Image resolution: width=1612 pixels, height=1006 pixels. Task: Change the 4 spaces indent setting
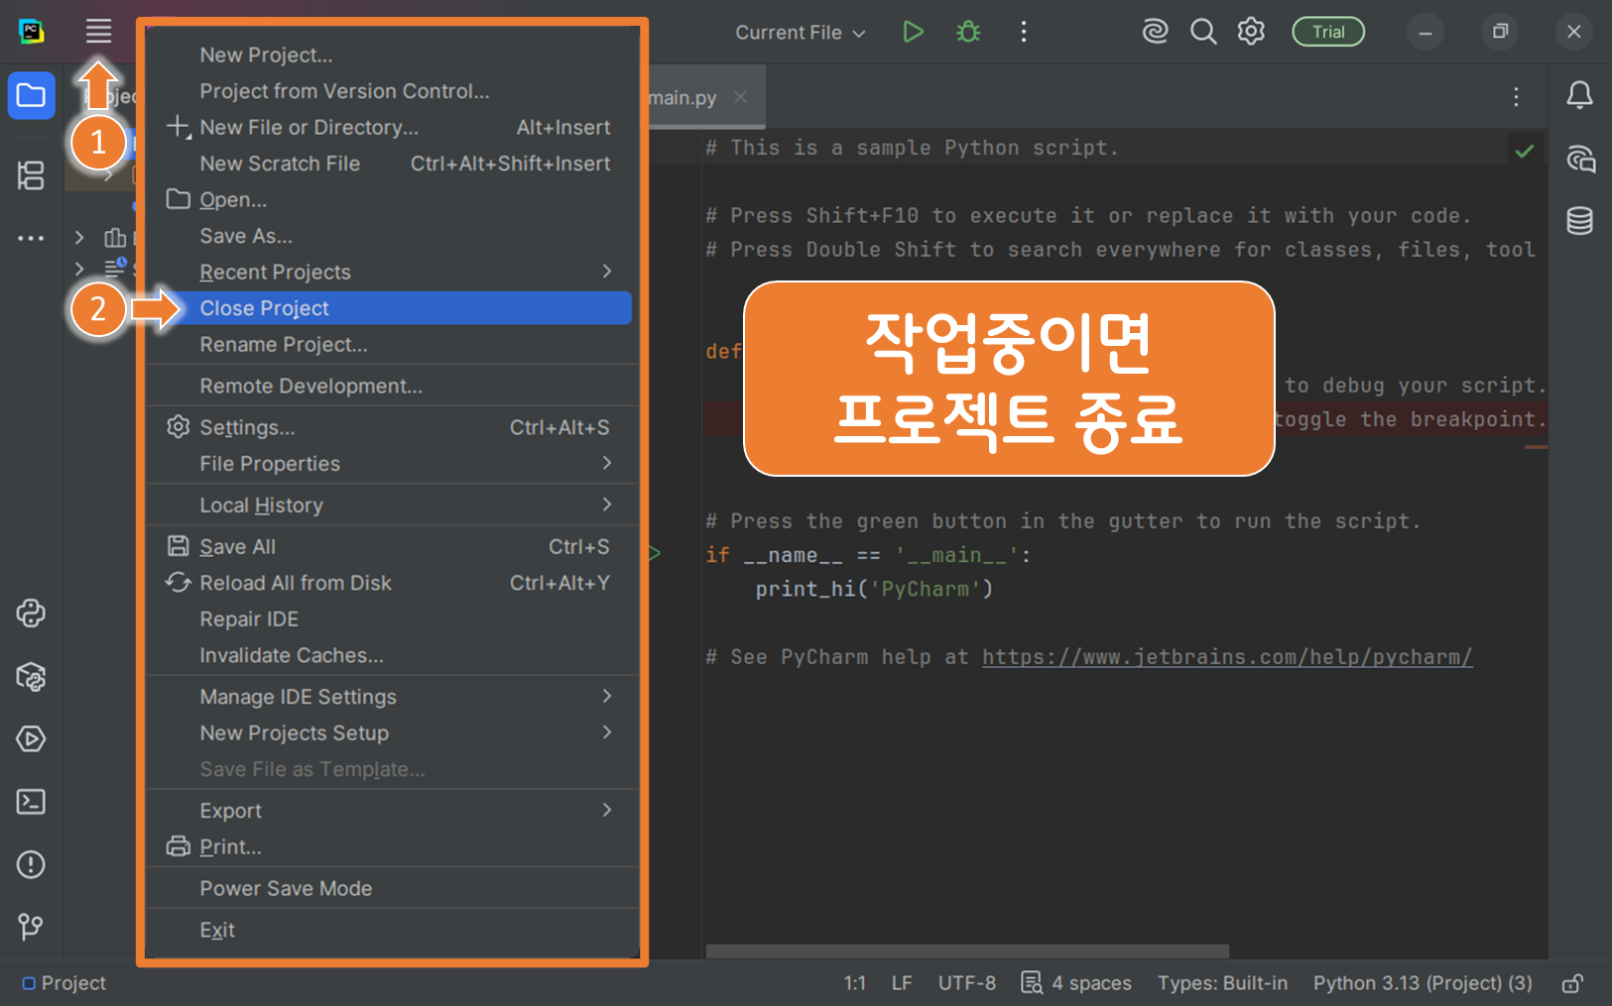[x=1076, y=983]
